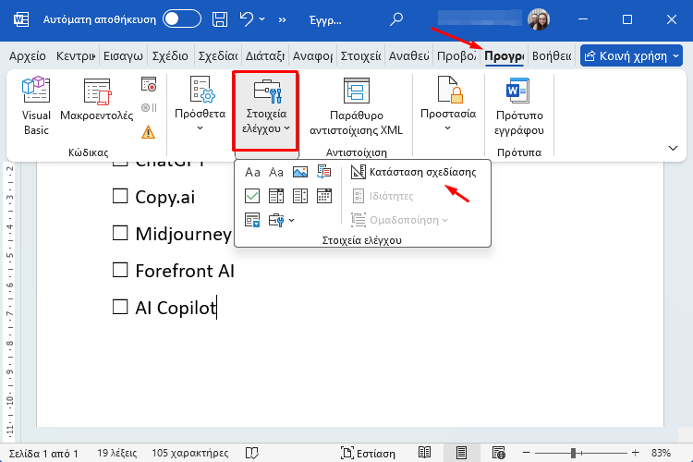
Task: Switch to the Αναφορές tab
Action: [x=312, y=56]
